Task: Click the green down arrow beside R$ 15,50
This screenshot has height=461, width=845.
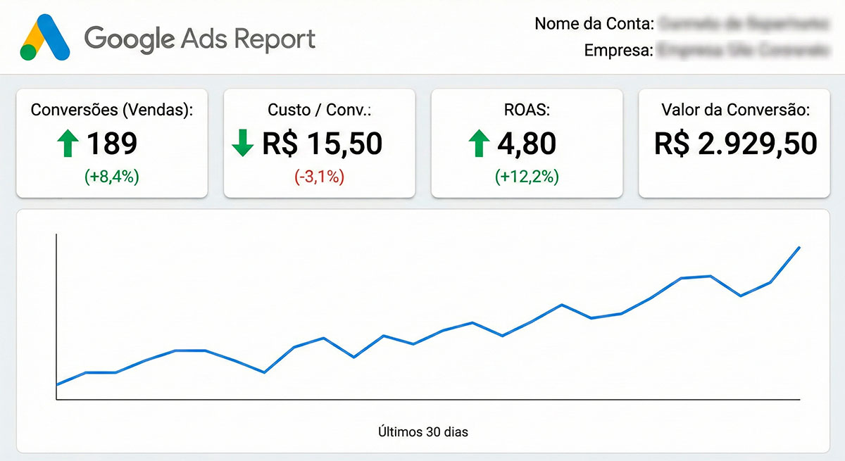Action: coord(242,144)
